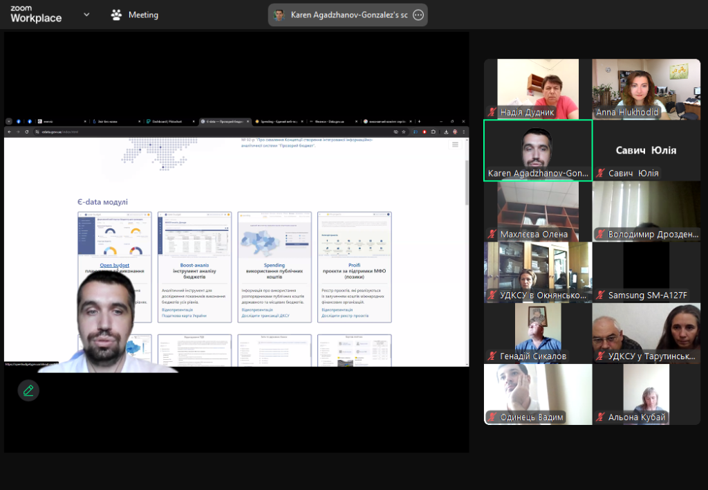Click the browser downloads icon
The height and width of the screenshot is (490, 708).
click(x=446, y=131)
